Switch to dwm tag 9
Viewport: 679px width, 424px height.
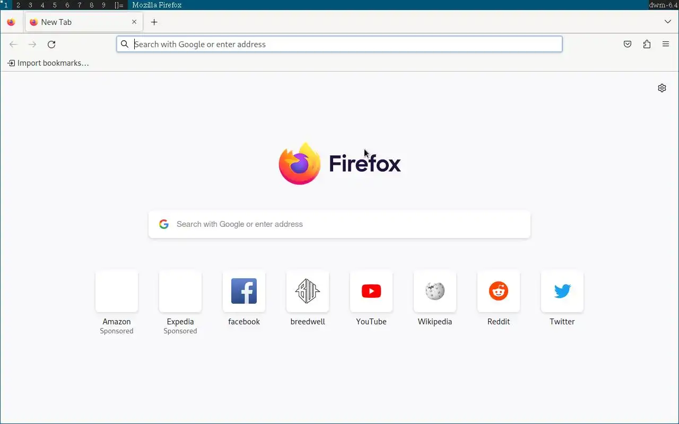coord(103,5)
